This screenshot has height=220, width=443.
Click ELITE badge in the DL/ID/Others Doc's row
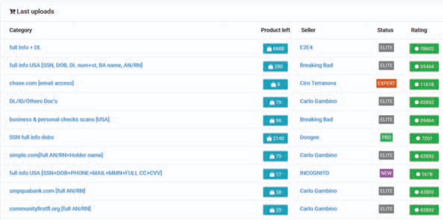pos(386,101)
